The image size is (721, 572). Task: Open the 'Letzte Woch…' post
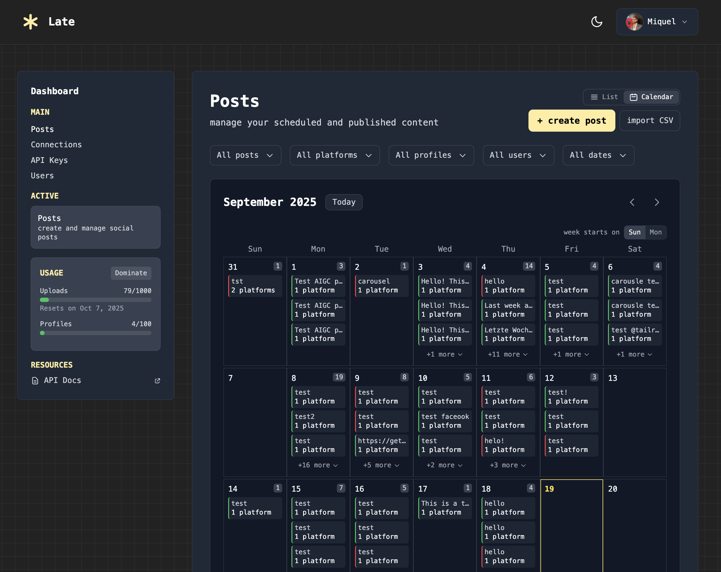click(508, 334)
